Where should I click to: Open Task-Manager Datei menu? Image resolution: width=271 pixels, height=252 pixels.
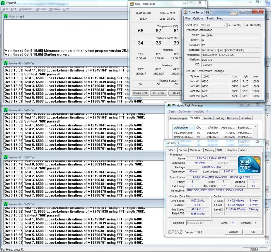point(172,112)
